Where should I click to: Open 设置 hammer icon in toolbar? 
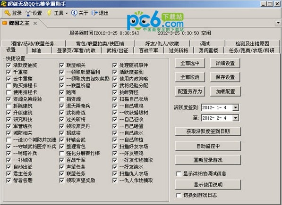click(x=28, y=13)
